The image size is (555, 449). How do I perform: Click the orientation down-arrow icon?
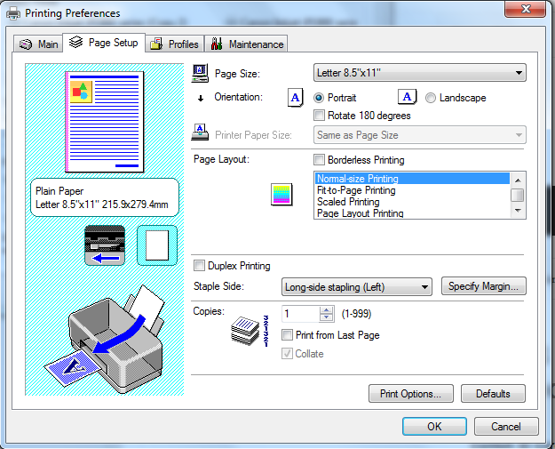pos(201,99)
